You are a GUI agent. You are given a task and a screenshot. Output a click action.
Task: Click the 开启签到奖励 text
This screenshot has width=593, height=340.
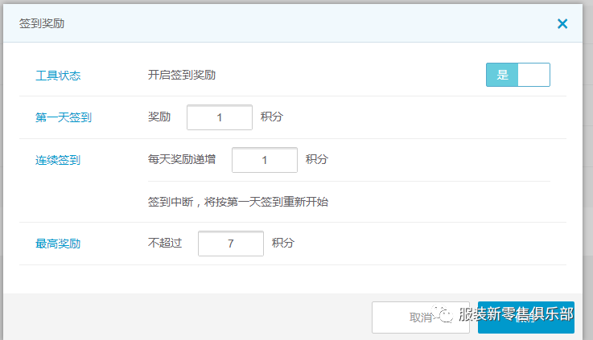coord(182,75)
